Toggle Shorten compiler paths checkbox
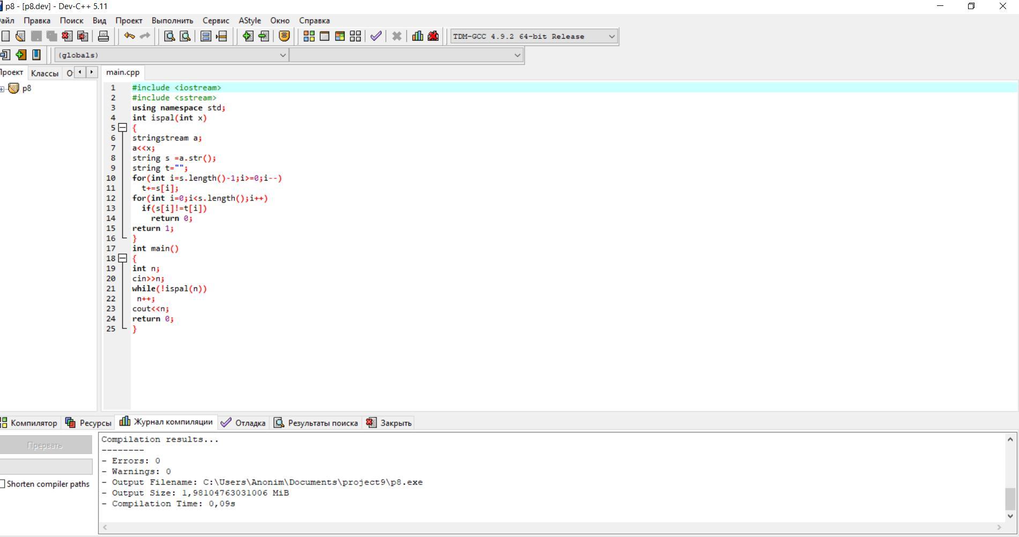Image resolution: width=1019 pixels, height=537 pixels. coord(3,484)
